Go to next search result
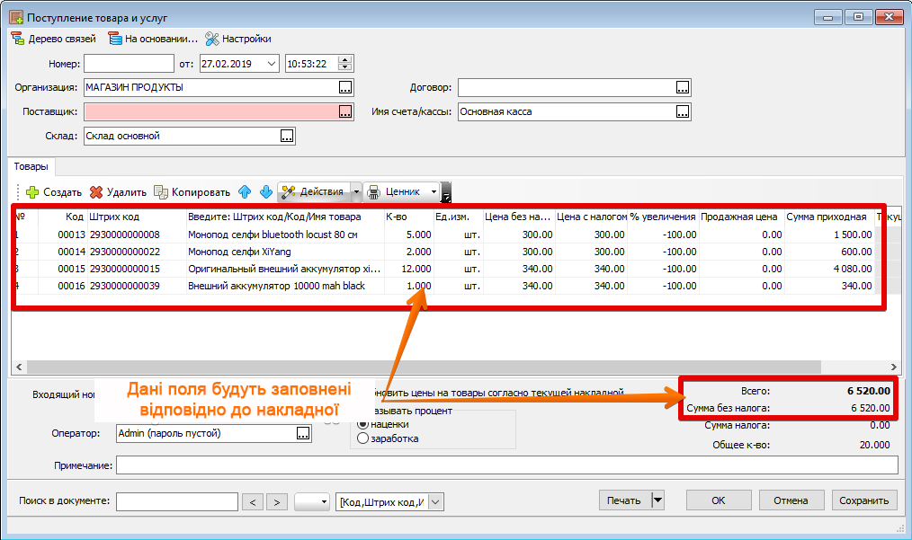The image size is (912, 540). [x=277, y=501]
